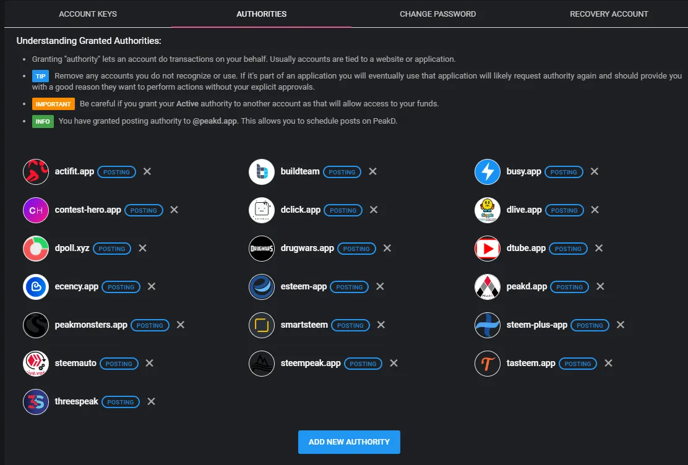This screenshot has height=465, width=688.
Task: Open the Recovery Account tab
Action: pyautogui.click(x=609, y=14)
